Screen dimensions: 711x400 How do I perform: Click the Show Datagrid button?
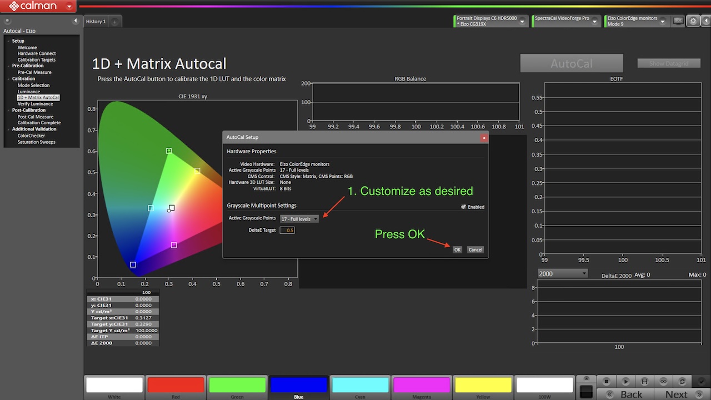pos(669,63)
